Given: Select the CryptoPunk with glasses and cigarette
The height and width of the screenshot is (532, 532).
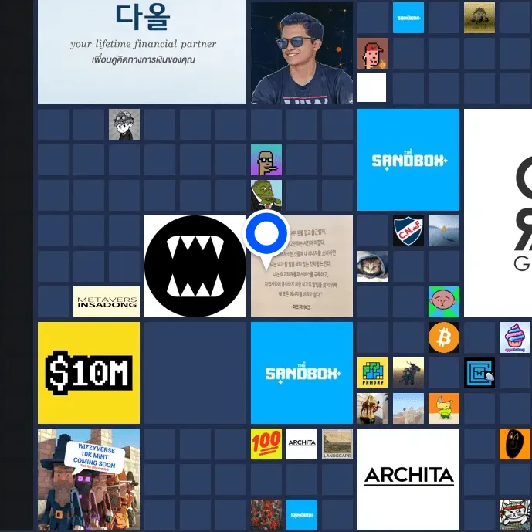Looking at the screenshot, I should 266,160.
